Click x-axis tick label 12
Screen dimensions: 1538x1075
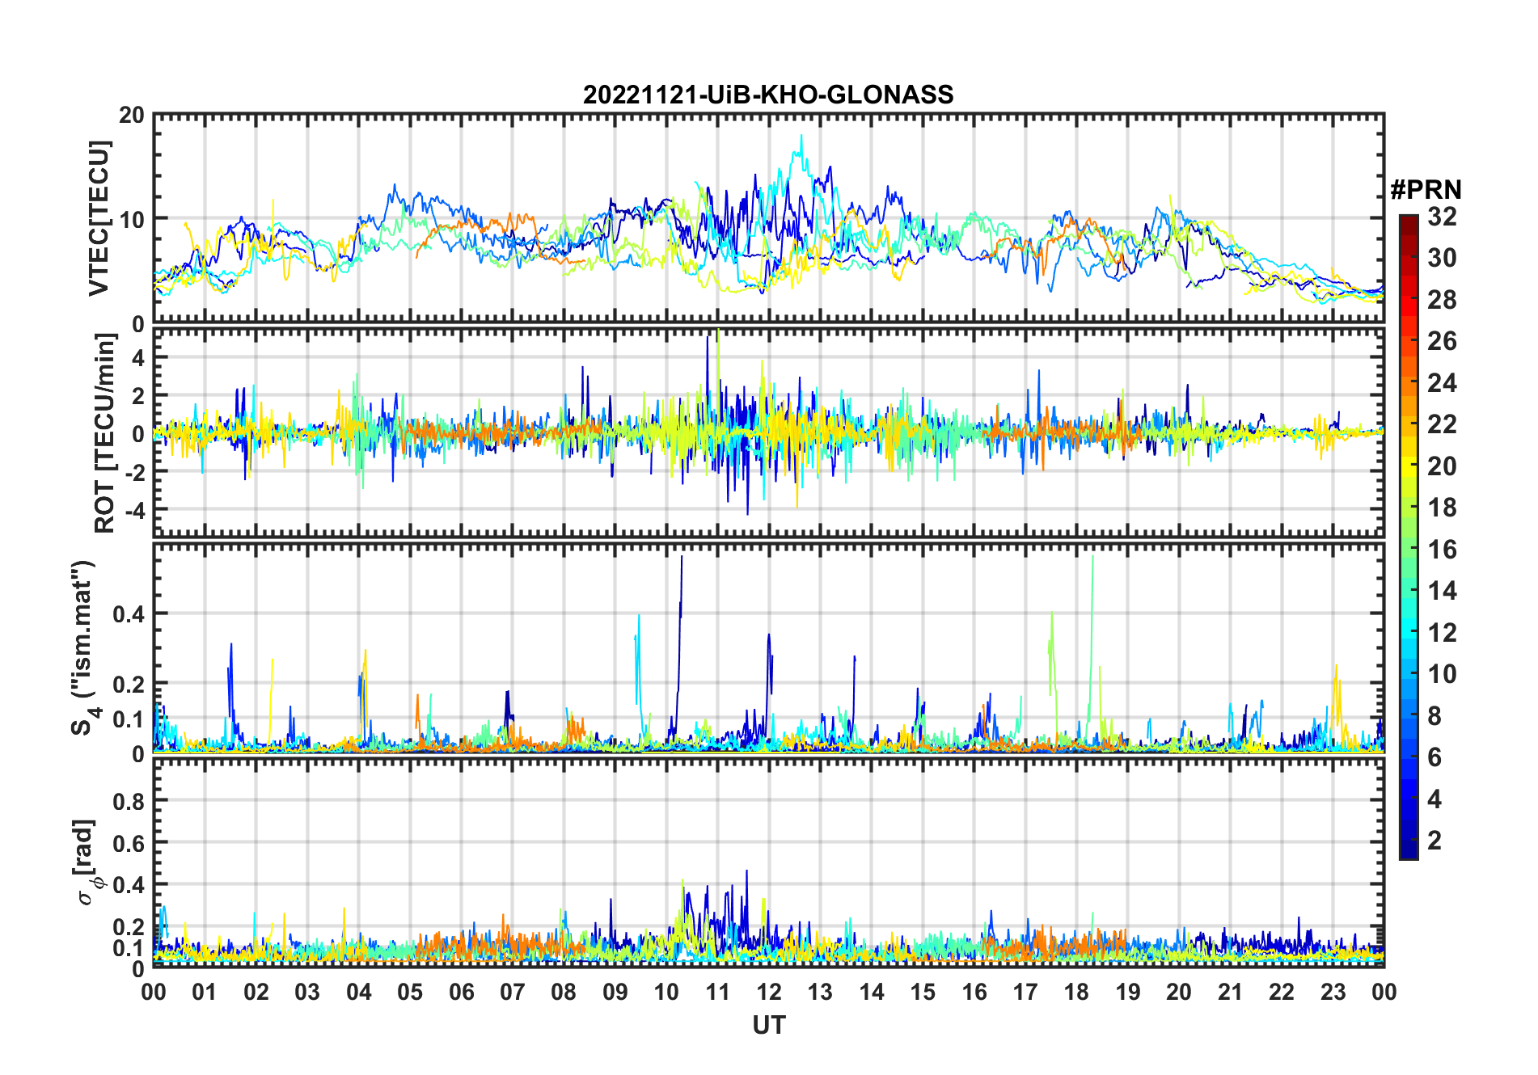pos(769,992)
